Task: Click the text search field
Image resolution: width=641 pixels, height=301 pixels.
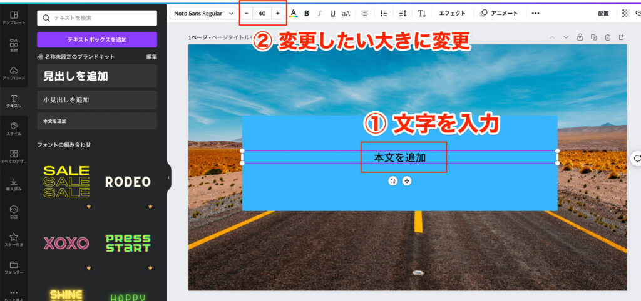Action: (97, 18)
